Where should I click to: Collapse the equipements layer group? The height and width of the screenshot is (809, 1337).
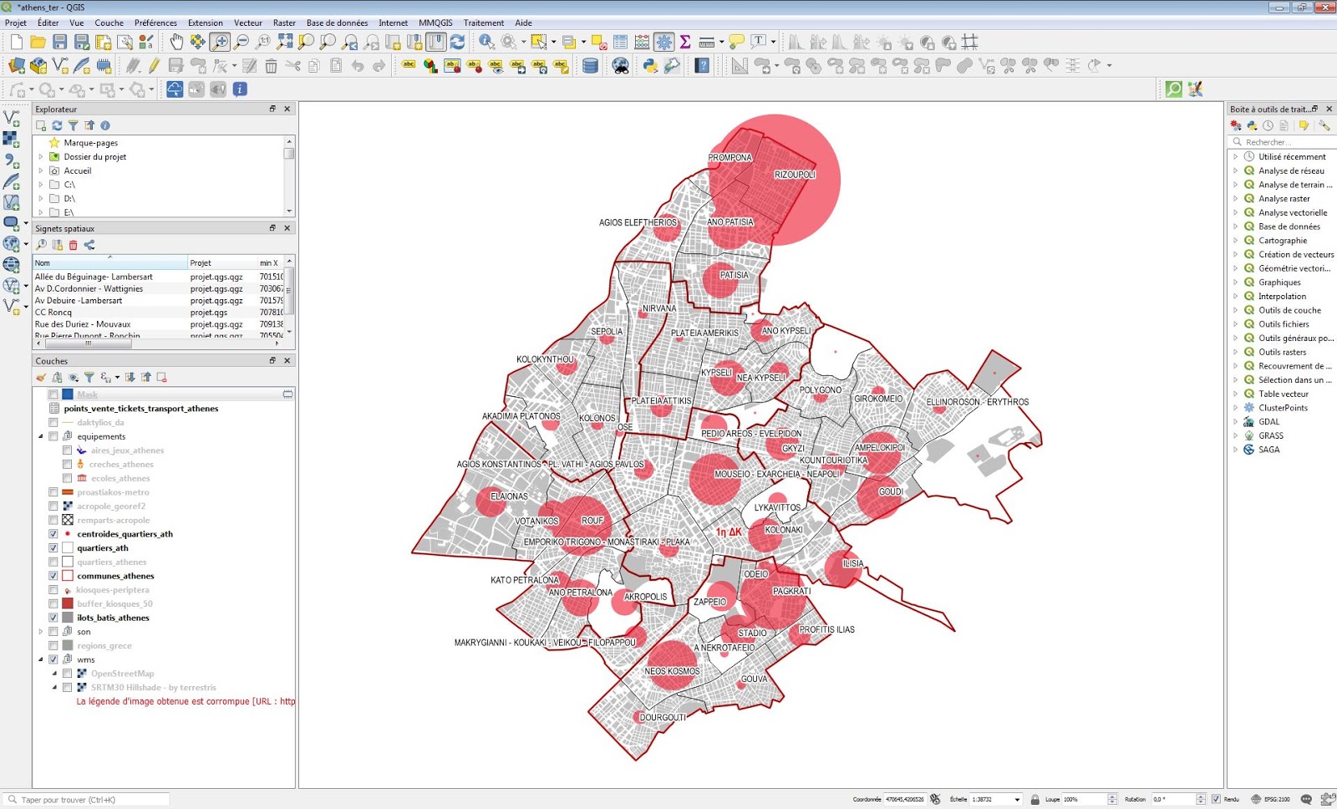coord(40,436)
